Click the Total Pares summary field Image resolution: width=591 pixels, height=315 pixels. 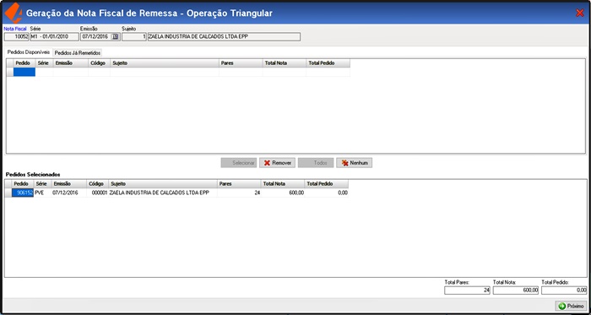pos(468,291)
